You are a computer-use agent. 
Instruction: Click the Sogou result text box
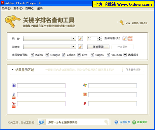pyautogui.click(x=113, y=94)
